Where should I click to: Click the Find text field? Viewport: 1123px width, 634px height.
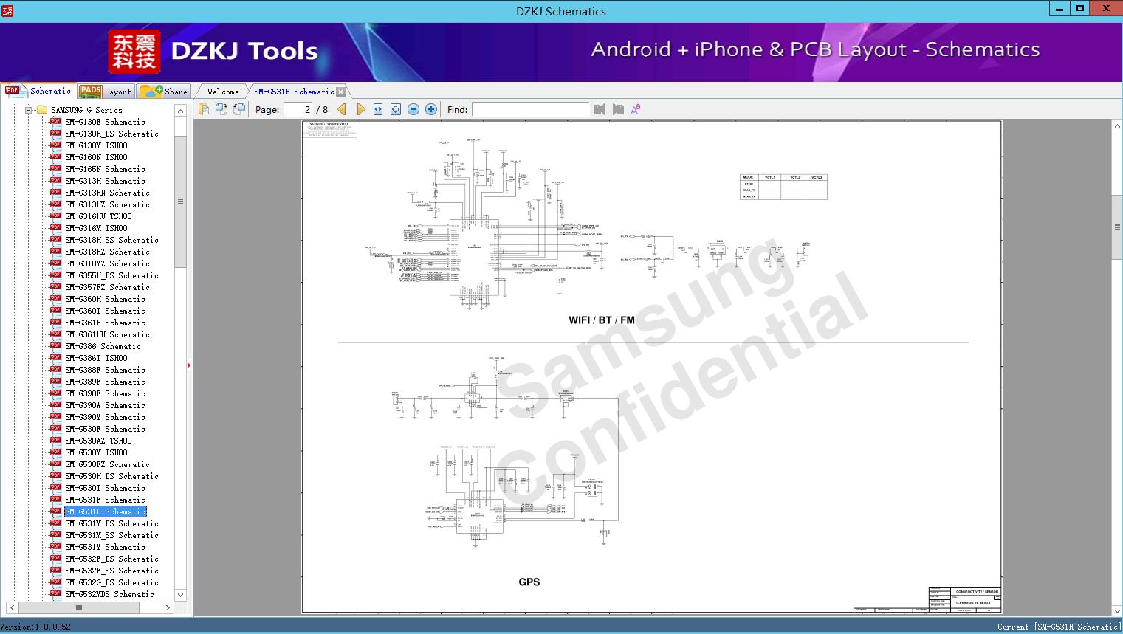pos(530,109)
